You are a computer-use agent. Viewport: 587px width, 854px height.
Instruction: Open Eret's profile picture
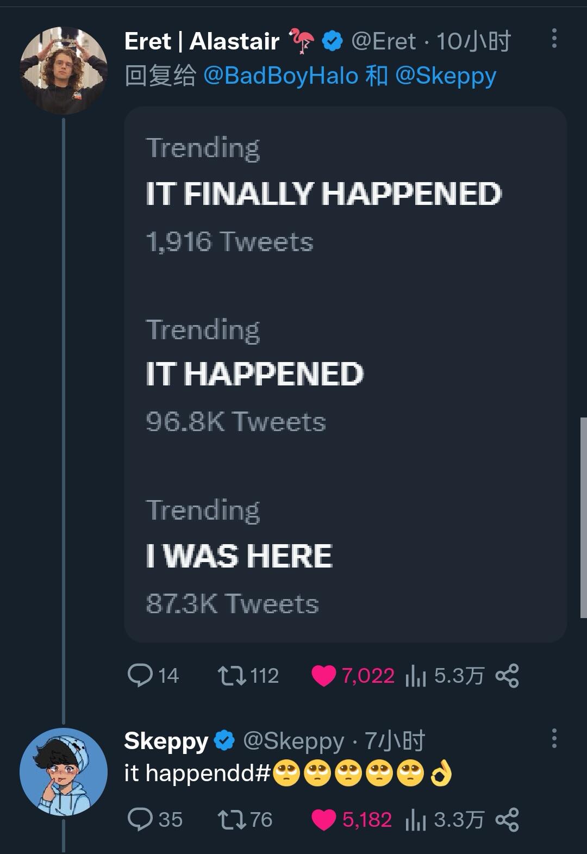[x=64, y=70]
